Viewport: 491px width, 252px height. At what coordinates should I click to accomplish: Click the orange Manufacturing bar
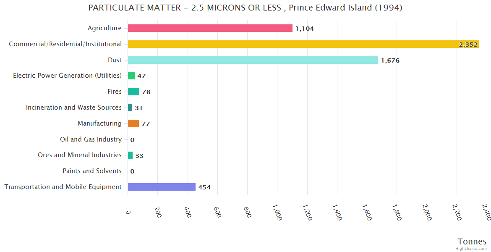click(x=133, y=123)
